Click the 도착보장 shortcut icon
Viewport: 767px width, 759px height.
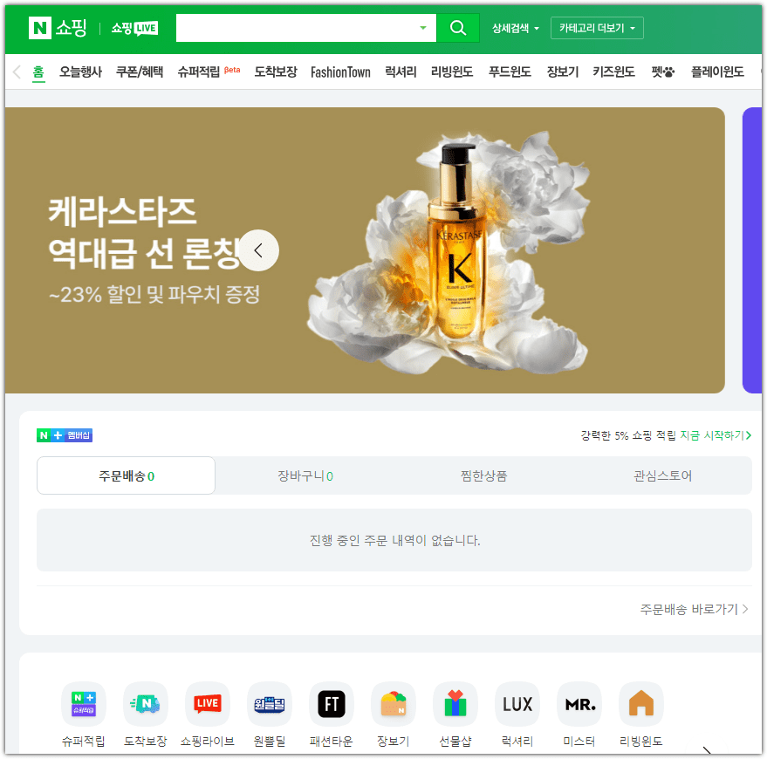click(145, 703)
